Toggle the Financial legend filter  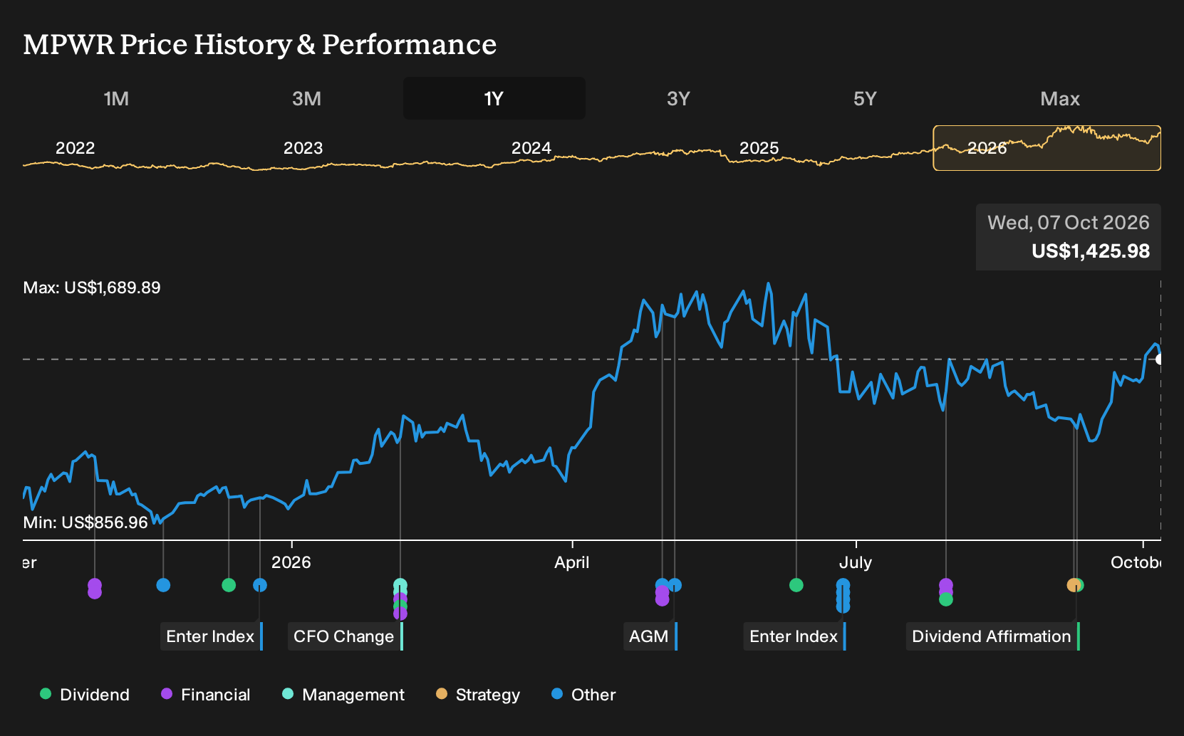click(x=206, y=695)
